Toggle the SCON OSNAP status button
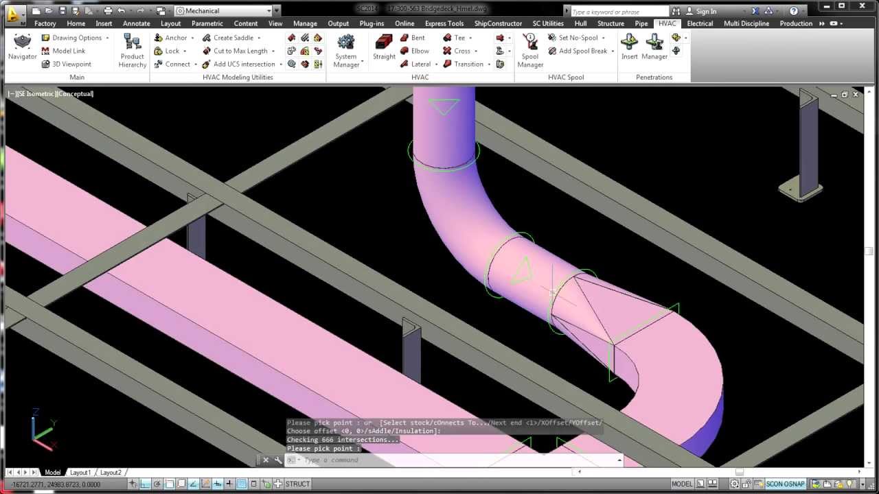Viewport: 879px width, 494px height. click(x=785, y=484)
